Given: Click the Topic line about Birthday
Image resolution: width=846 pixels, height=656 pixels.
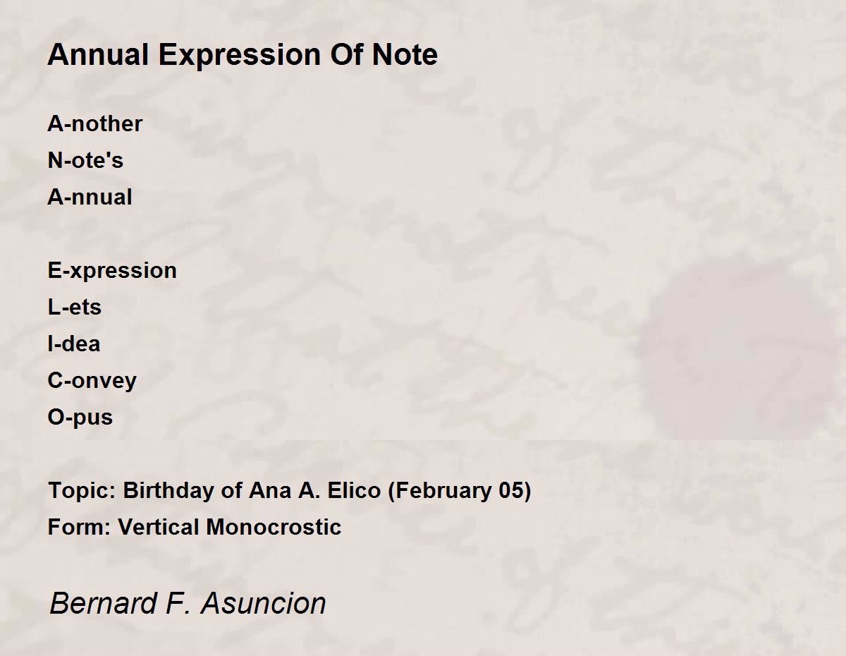Looking at the screenshot, I should [289, 490].
